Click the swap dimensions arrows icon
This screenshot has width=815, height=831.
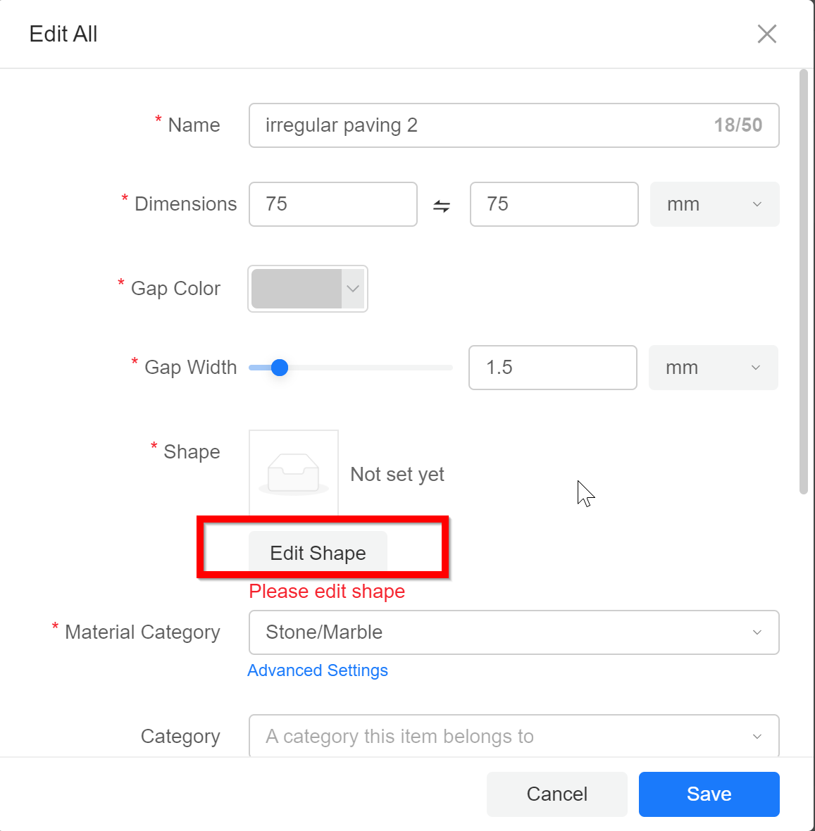tap(442, 206)
